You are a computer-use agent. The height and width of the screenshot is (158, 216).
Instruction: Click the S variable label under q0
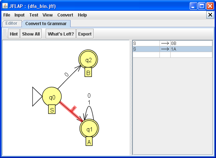pyautogui.click(x=52, y=110)
